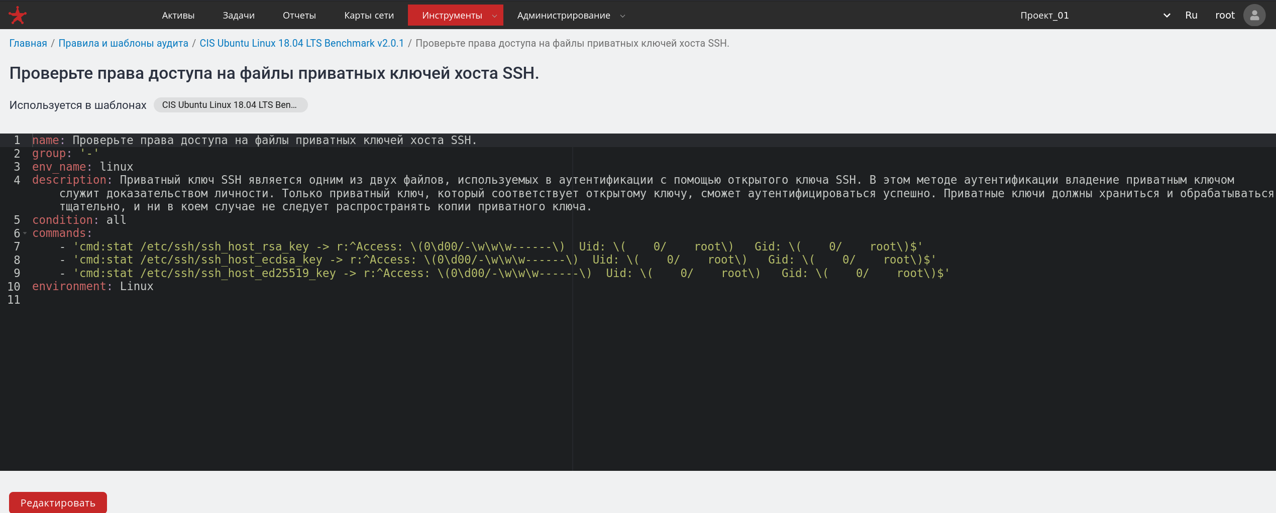1276x513 pixels.
Task: Click the red star application logo
Action: coord(18,15)
